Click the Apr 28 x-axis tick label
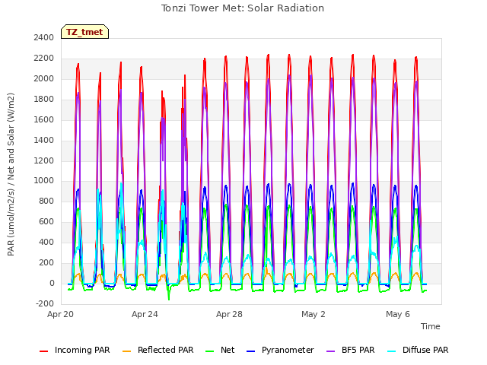 coord(229,314)
